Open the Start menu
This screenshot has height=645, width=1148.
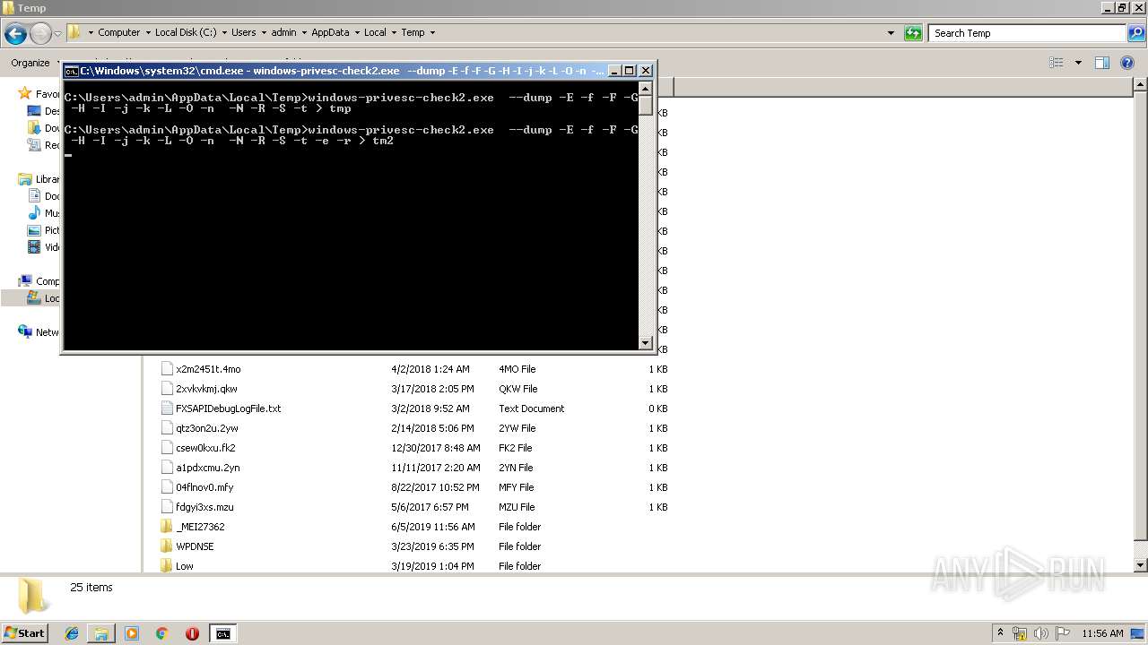coord(25,632)
